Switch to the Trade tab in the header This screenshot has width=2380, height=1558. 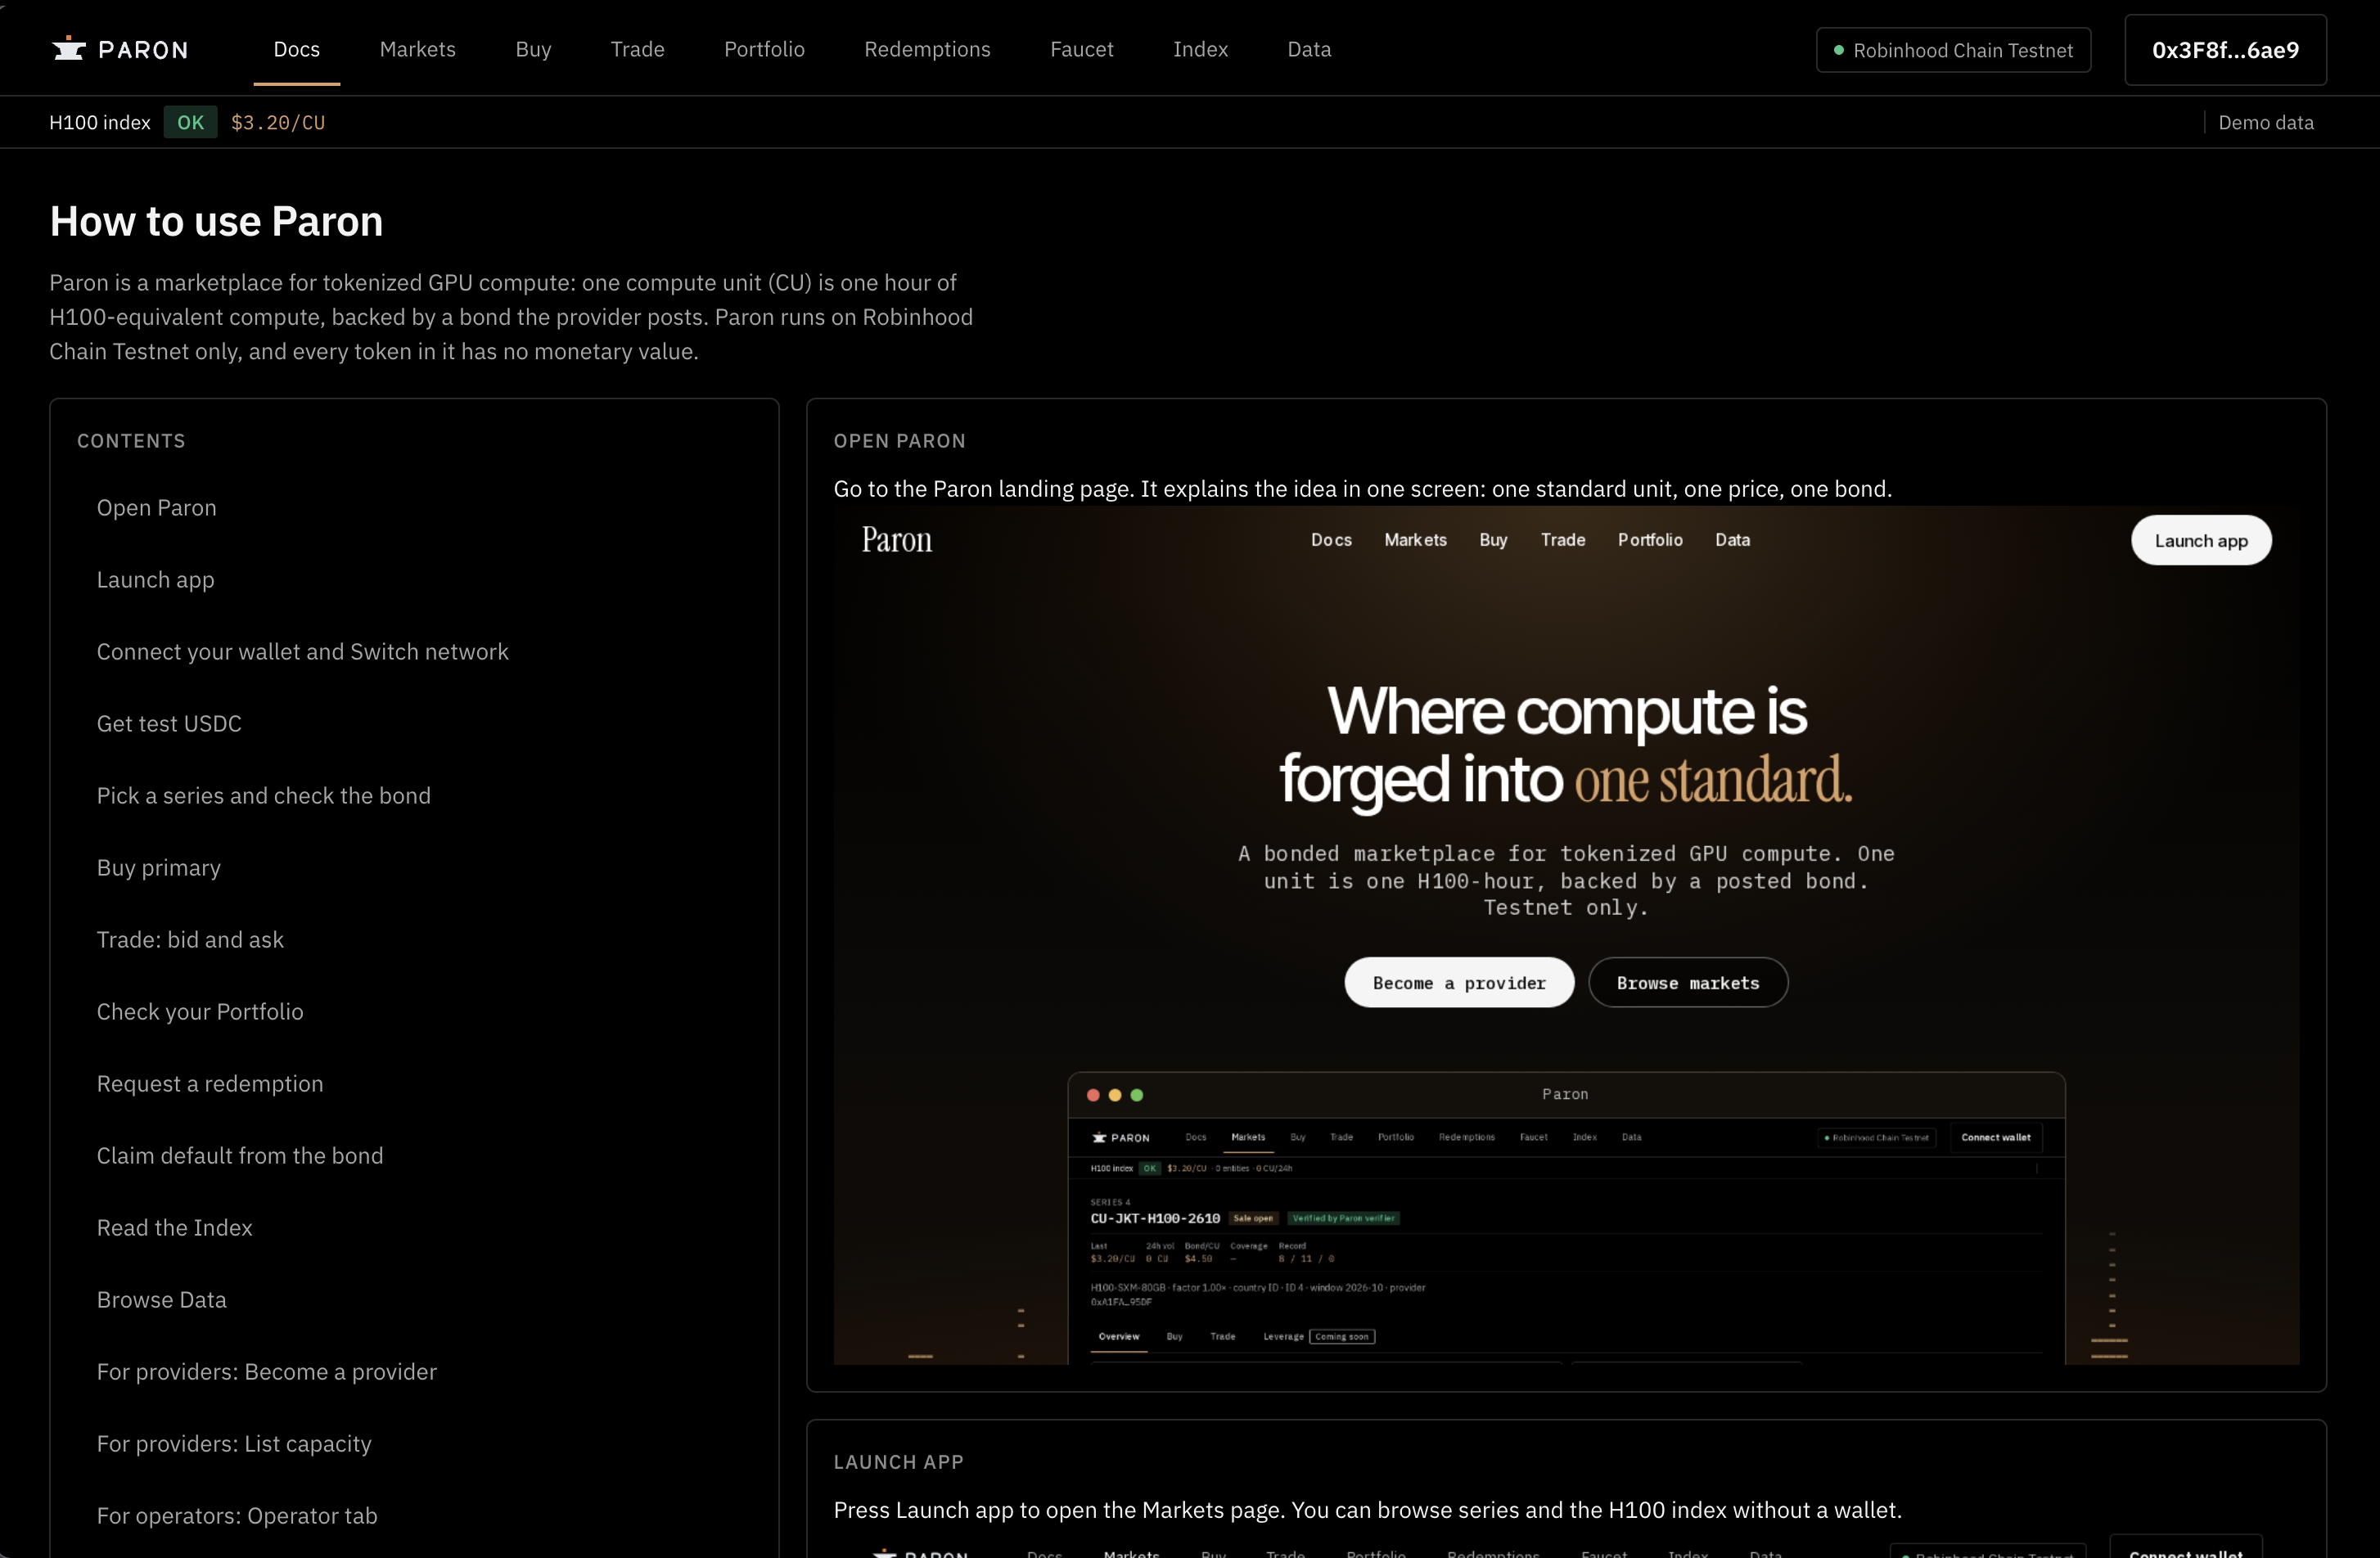point(637,49)
